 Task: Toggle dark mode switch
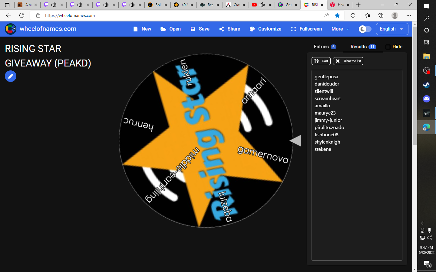[x=365, y=29]
